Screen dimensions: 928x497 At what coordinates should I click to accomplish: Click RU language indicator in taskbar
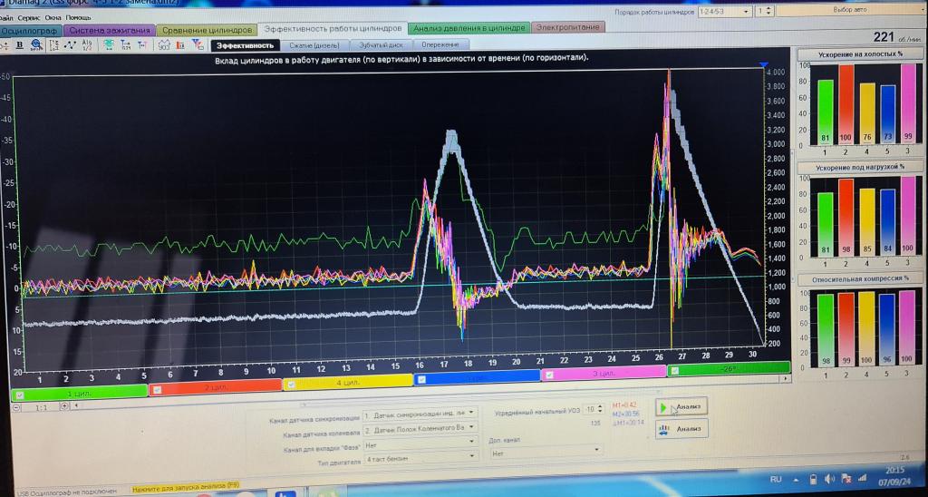(x=776, y=479)
